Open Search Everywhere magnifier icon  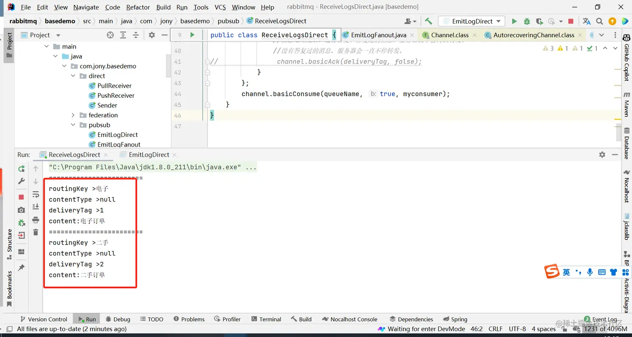[599, 21]
